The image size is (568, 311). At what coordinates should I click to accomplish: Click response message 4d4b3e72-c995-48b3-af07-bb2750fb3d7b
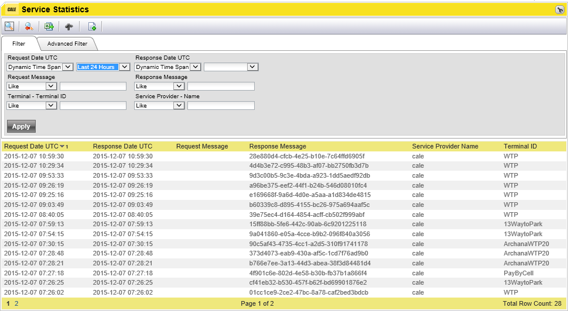(309, 165)
